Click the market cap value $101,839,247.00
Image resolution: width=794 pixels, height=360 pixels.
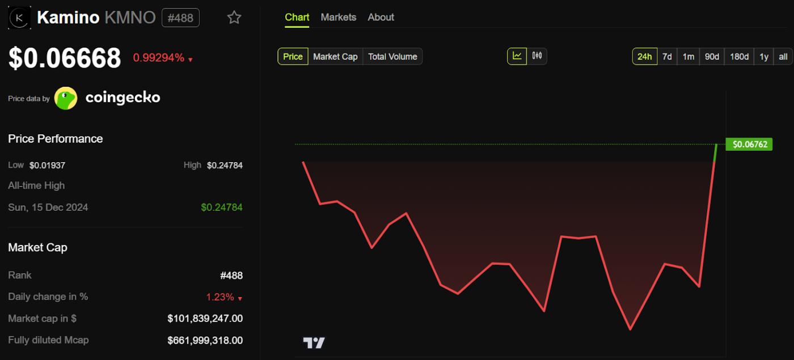[205, 319]
